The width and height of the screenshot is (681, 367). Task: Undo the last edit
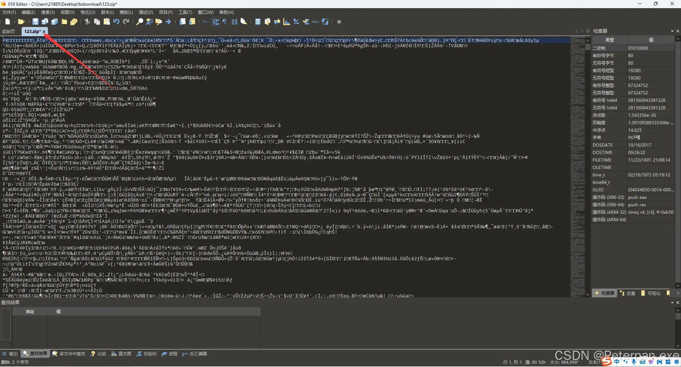pos(116,22)
